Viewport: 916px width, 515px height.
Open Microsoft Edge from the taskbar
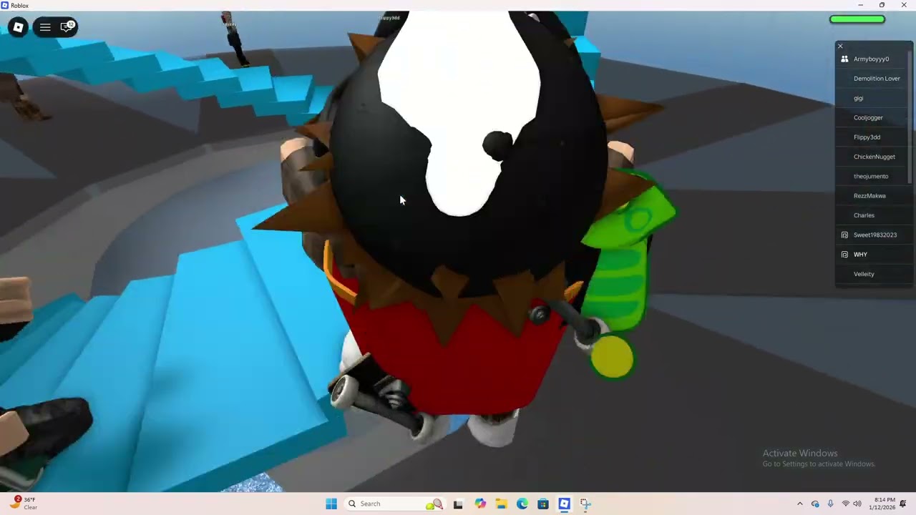click(522, 504)
